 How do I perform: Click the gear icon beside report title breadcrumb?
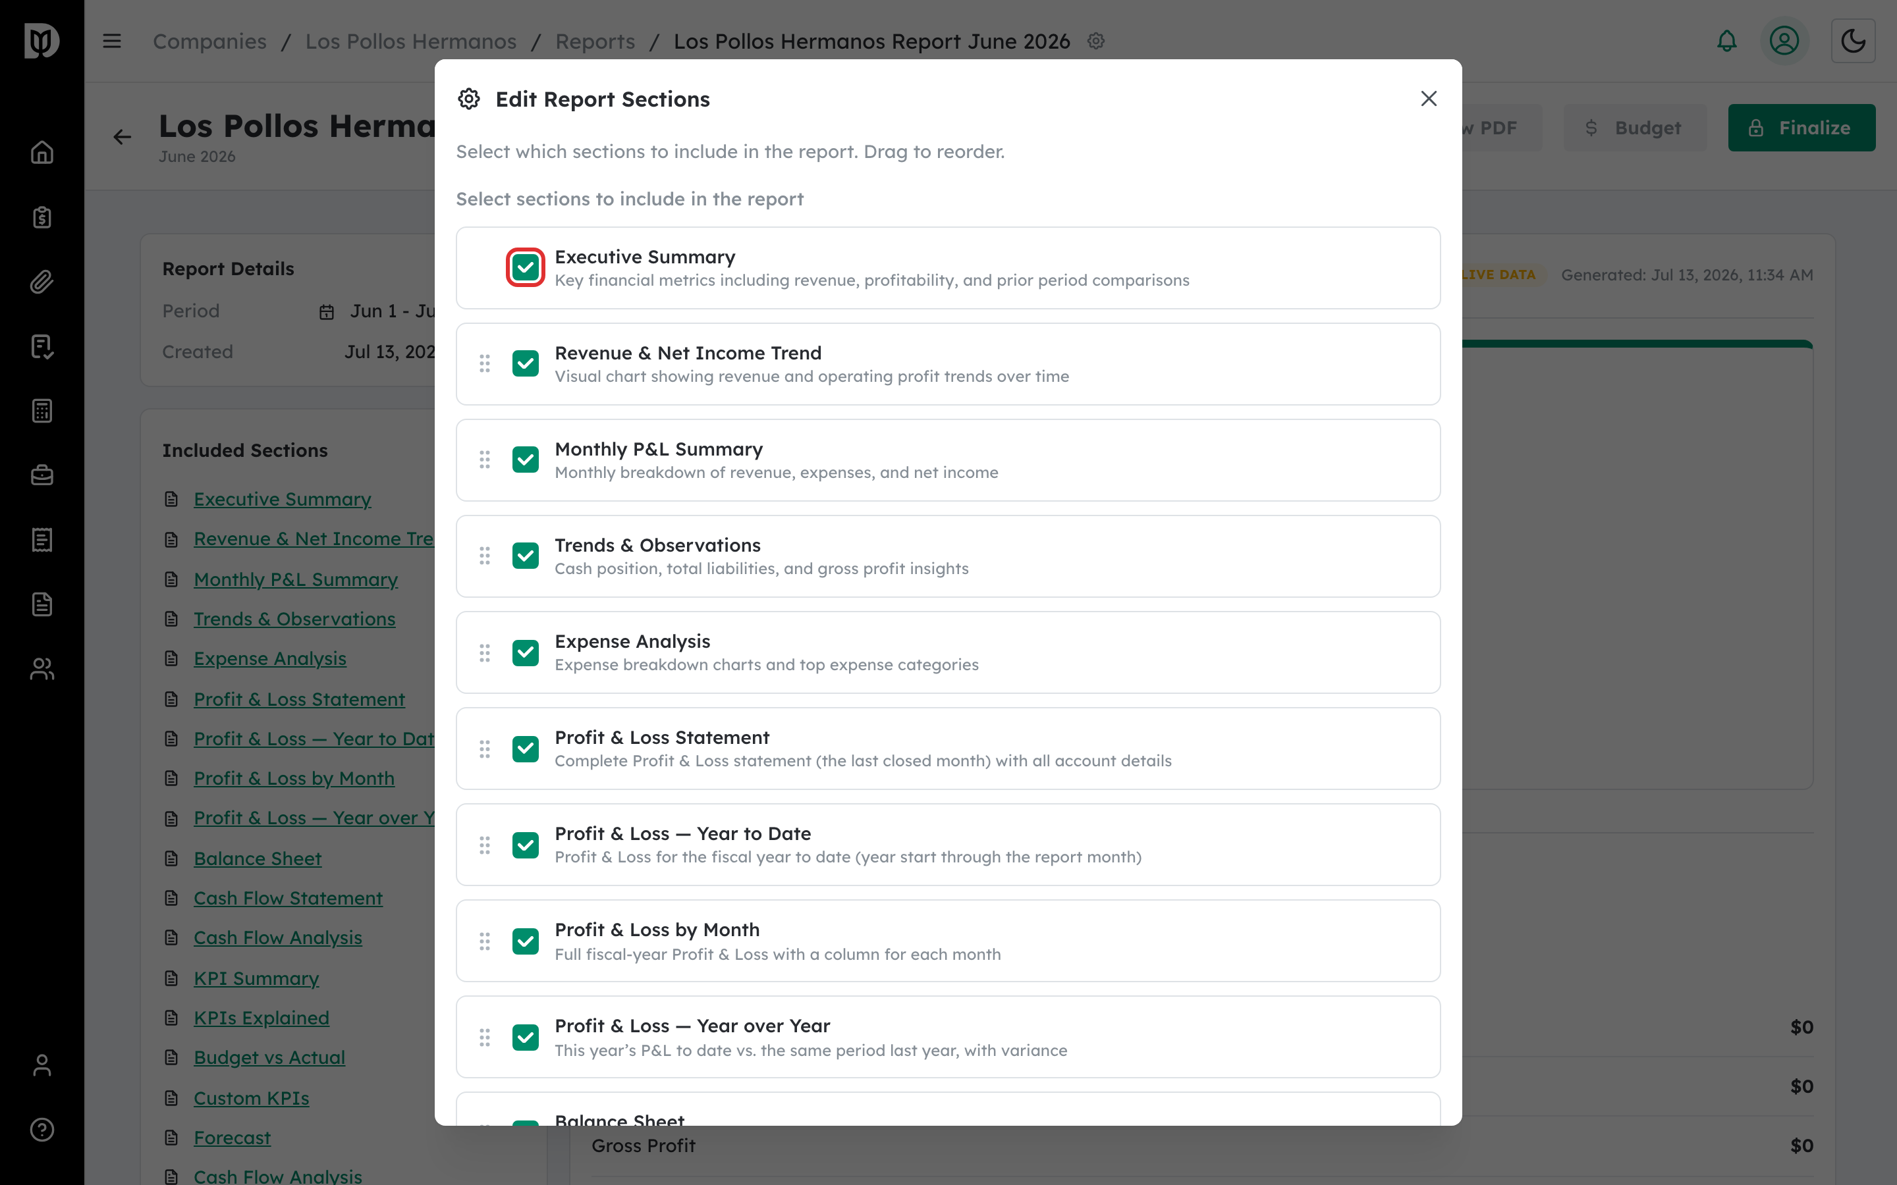[x=1096, y=41]
